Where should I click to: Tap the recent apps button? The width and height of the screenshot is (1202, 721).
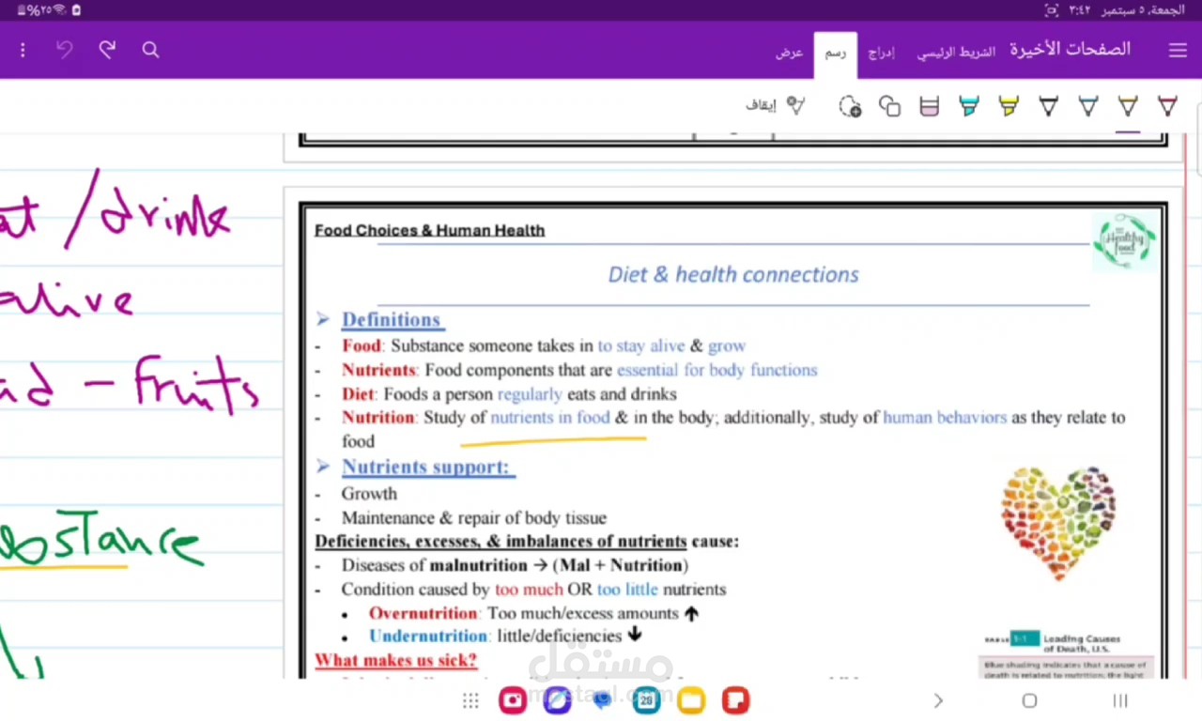[1119, 700]
